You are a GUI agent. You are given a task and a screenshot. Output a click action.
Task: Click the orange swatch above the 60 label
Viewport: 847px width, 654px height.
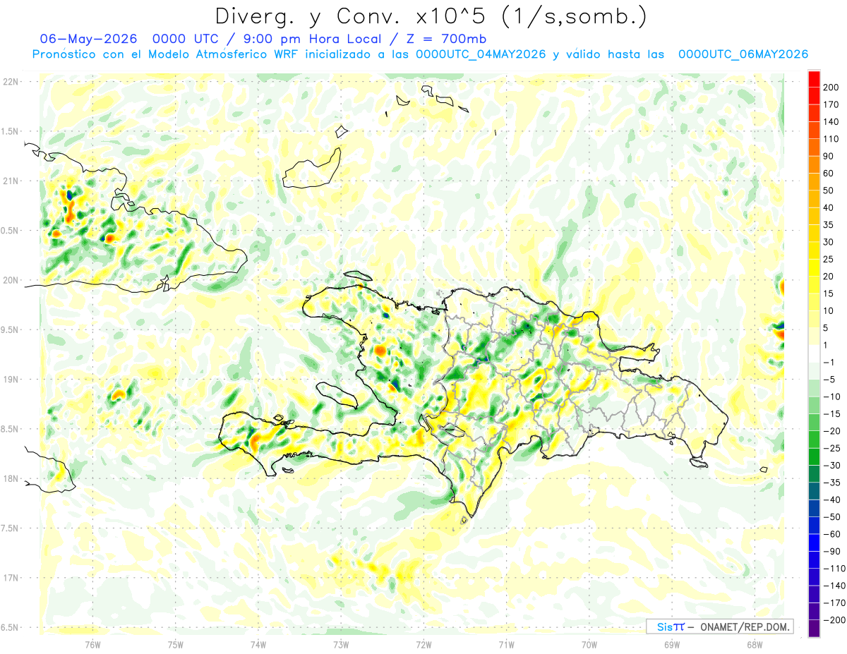(814, 164)
